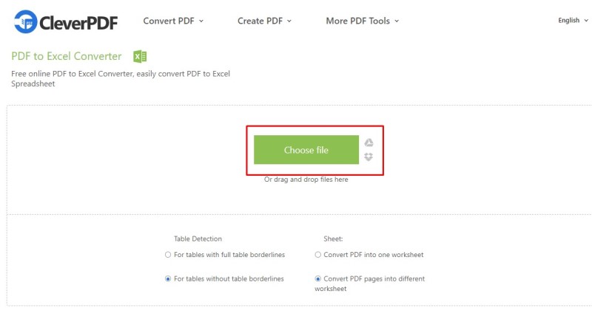Expand the Convert PDF dropdown arrow
The image size is (592, 311).
click(201, 21)
